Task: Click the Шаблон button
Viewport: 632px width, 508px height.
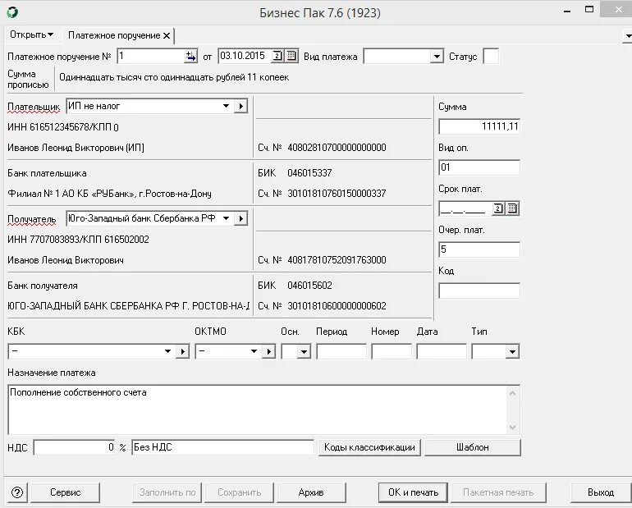Action: click(473, 447)
